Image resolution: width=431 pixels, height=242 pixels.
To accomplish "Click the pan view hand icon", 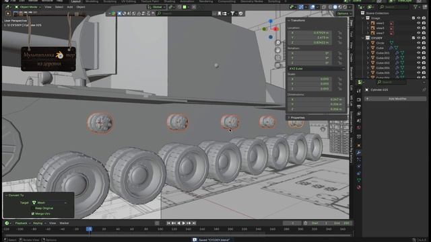I will click(x=278, y=50).
